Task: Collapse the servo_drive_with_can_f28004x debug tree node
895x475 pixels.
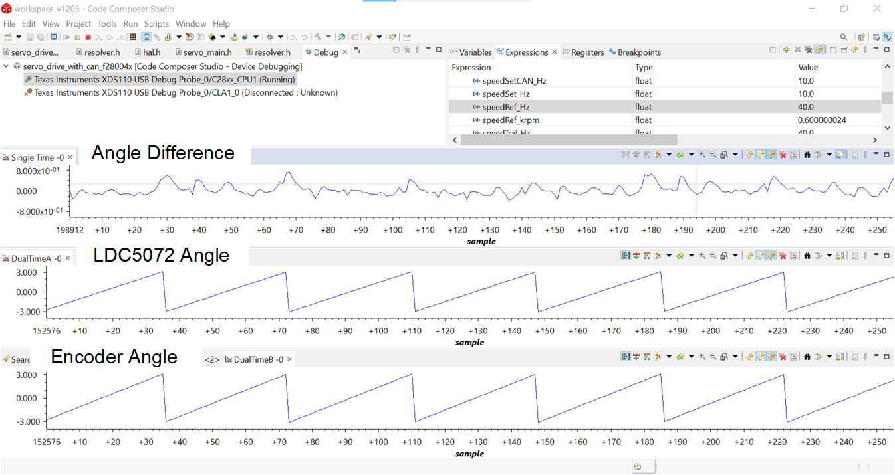Action: (7, 66)
